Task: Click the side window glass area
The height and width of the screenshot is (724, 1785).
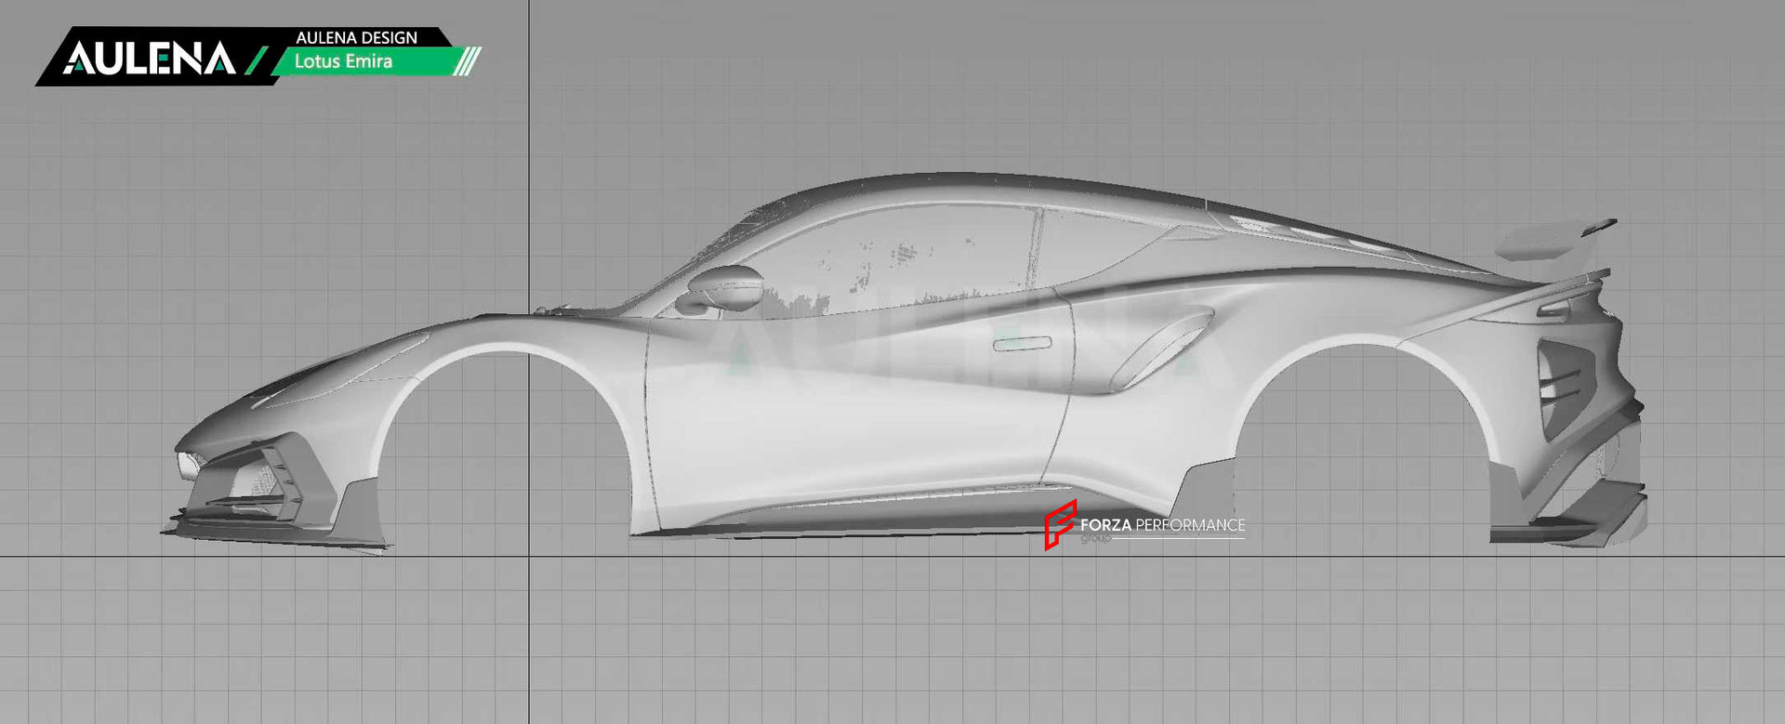Action: tap(892, 260)
